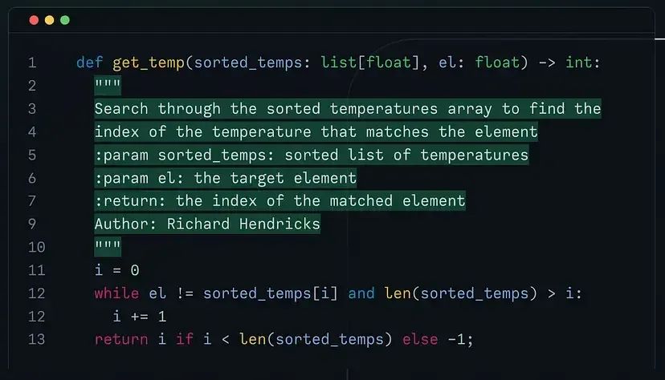Click line number 13 in the gutter
The height and width of the screenshot is (380, 665).
pyautogui.click(x=36, y=339)
